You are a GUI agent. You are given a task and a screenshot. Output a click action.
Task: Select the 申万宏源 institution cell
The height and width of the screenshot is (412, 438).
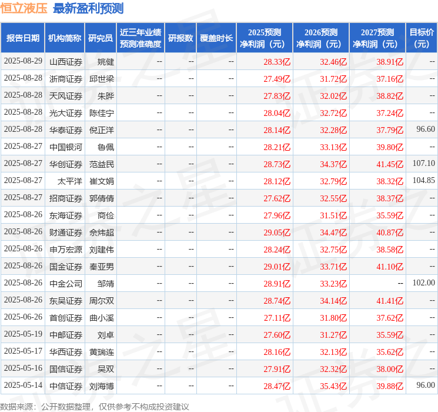[x=66, y=250]
